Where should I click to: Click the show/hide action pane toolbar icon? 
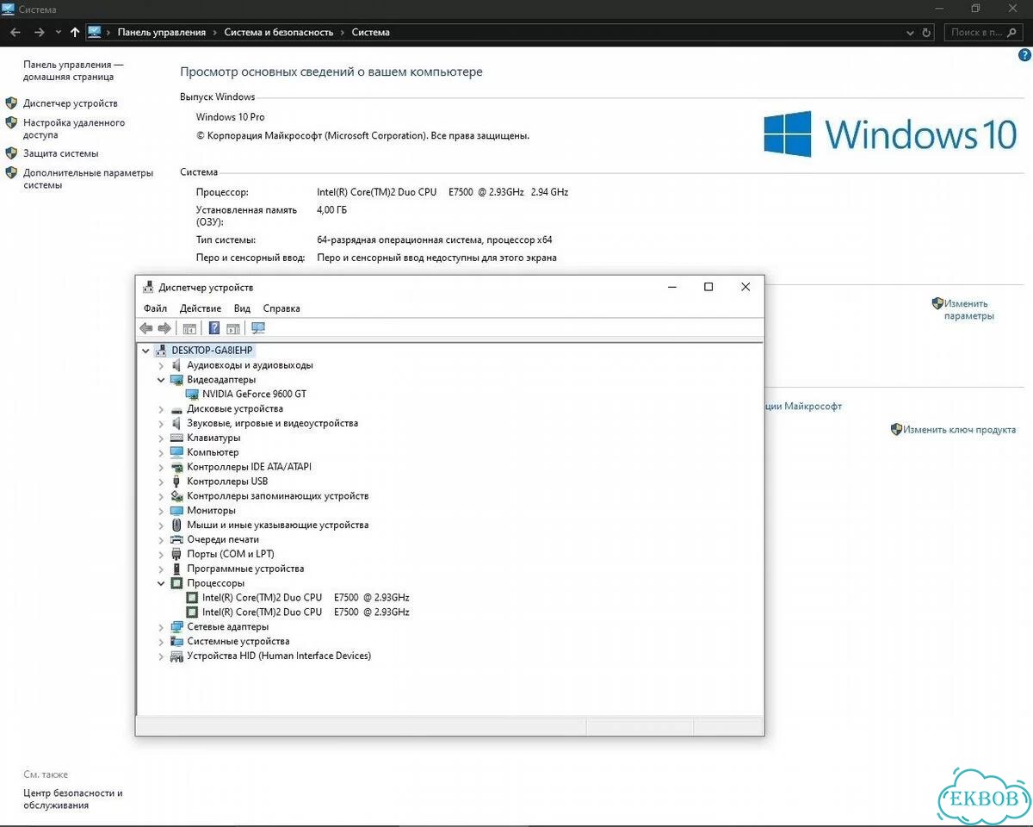(x=232, y=328)
